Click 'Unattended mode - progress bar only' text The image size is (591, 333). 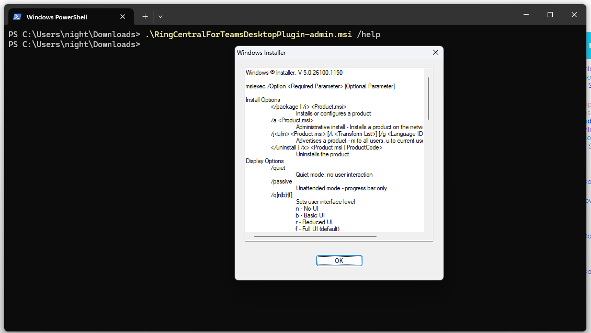click(x=341, y=188)
